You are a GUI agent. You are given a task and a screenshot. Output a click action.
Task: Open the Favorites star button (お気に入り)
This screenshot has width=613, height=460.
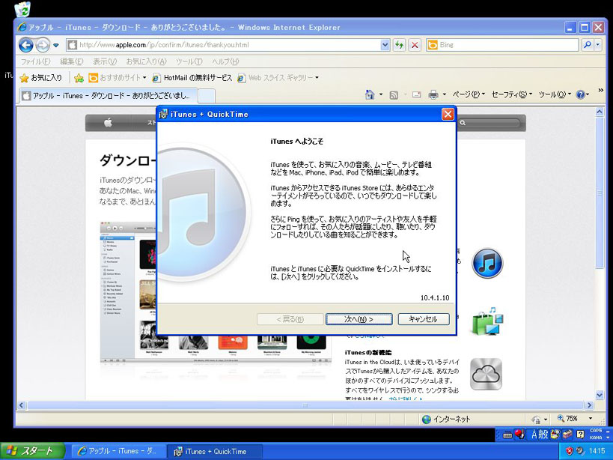pyautogui.click(x=41, y=78)
